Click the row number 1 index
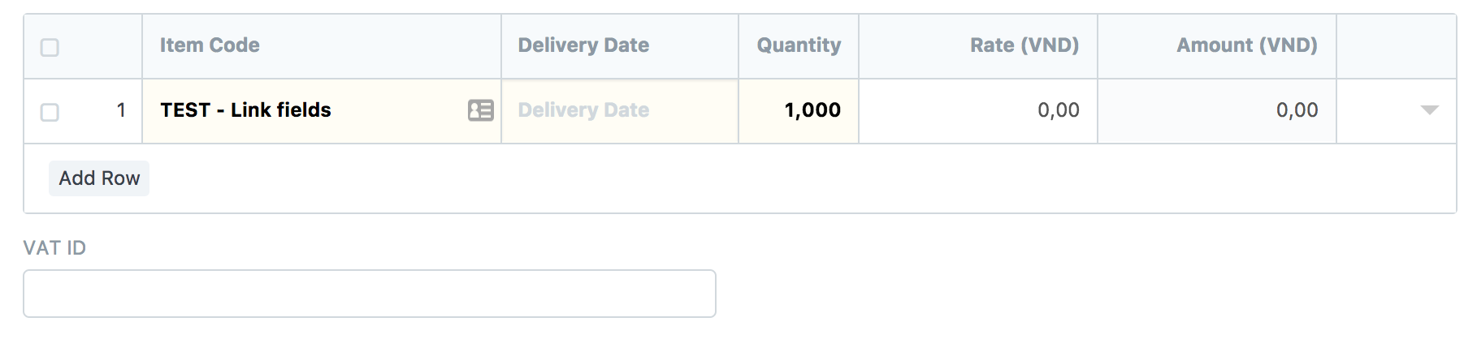The image size is (1477, 339). (x=121, y=110)
